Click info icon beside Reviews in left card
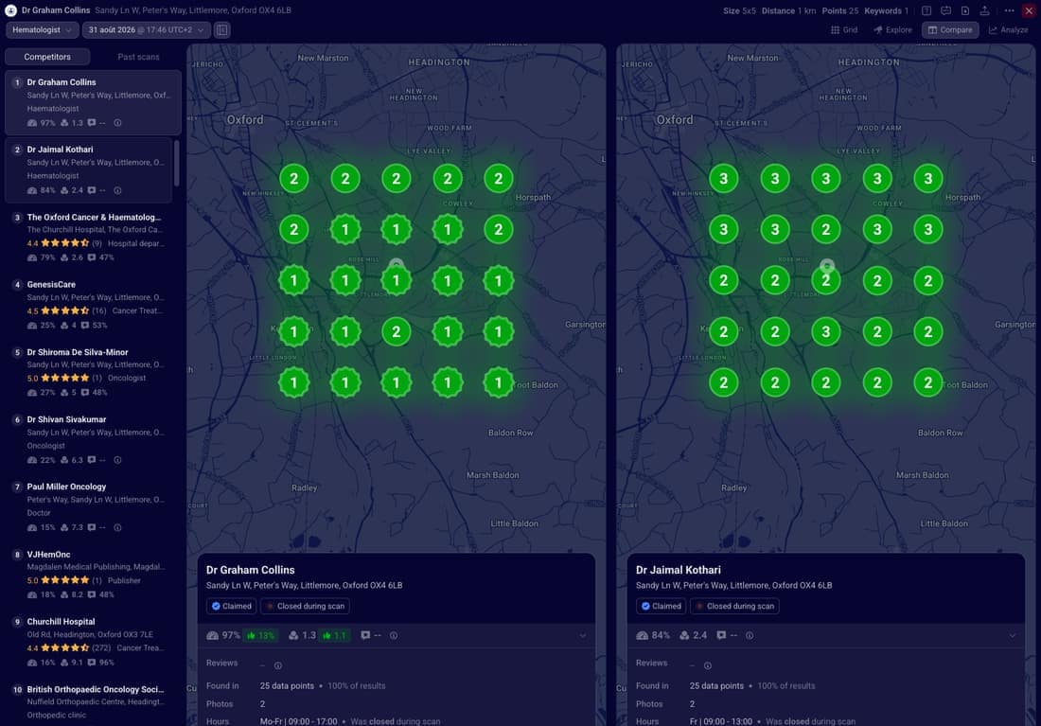 278,665
